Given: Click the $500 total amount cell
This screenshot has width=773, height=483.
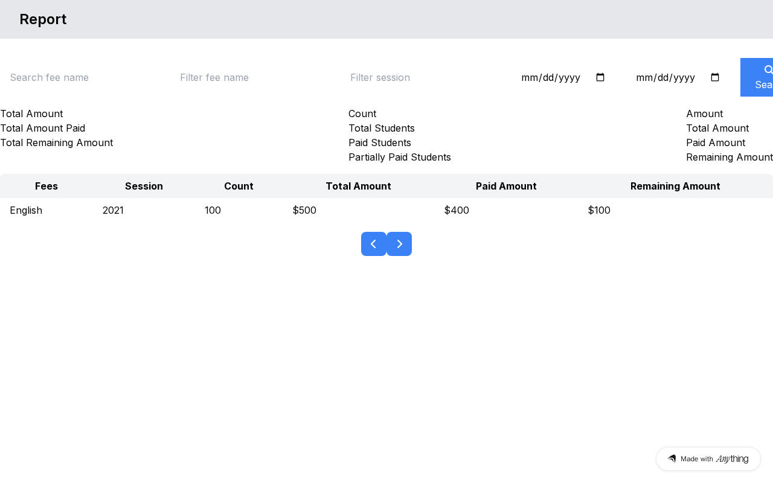Looking at the screenshot, I should tap(304, 210).
